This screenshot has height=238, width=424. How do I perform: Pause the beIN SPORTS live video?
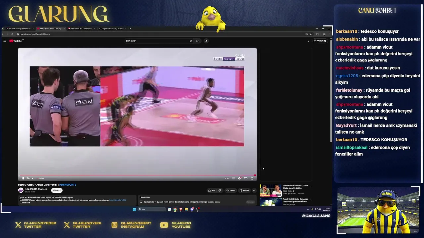[23, 178]
